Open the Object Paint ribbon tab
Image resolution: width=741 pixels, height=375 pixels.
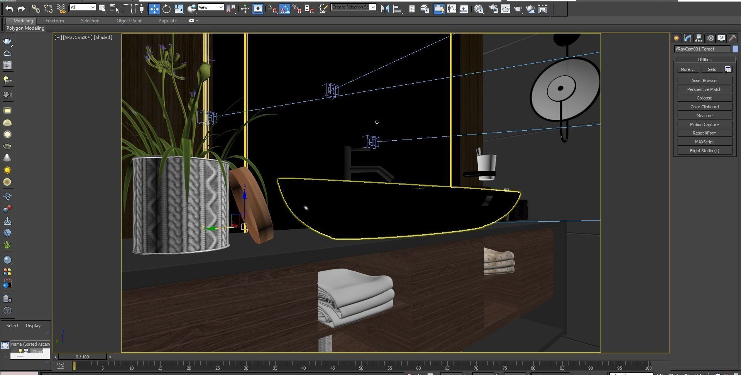point(129,21)
